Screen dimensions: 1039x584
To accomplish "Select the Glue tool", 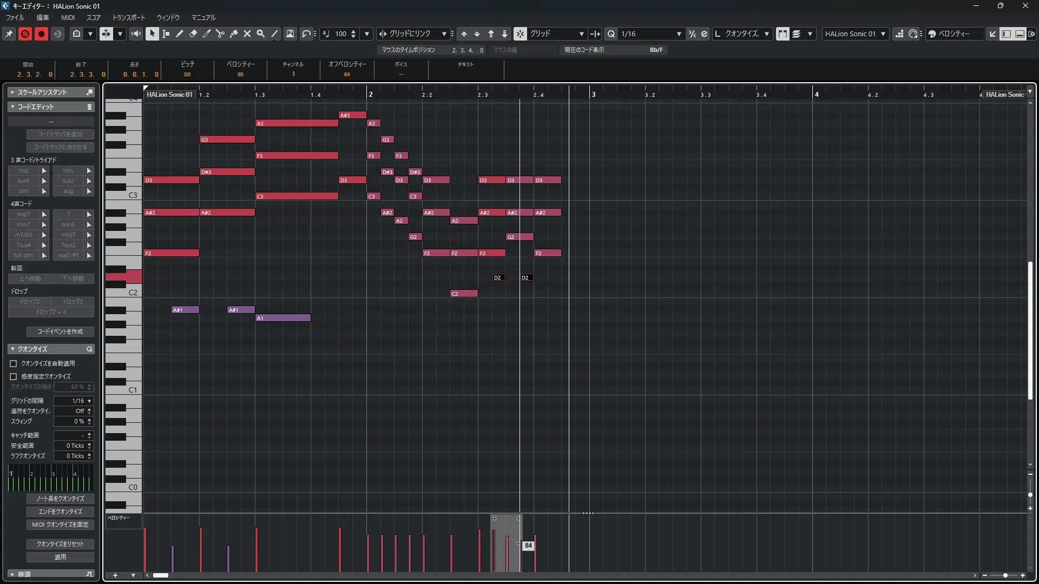I will point(234,34).
